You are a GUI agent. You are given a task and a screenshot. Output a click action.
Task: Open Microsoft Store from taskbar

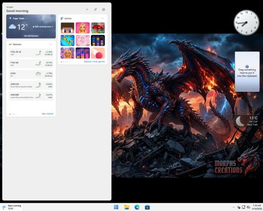coord(147,207)
